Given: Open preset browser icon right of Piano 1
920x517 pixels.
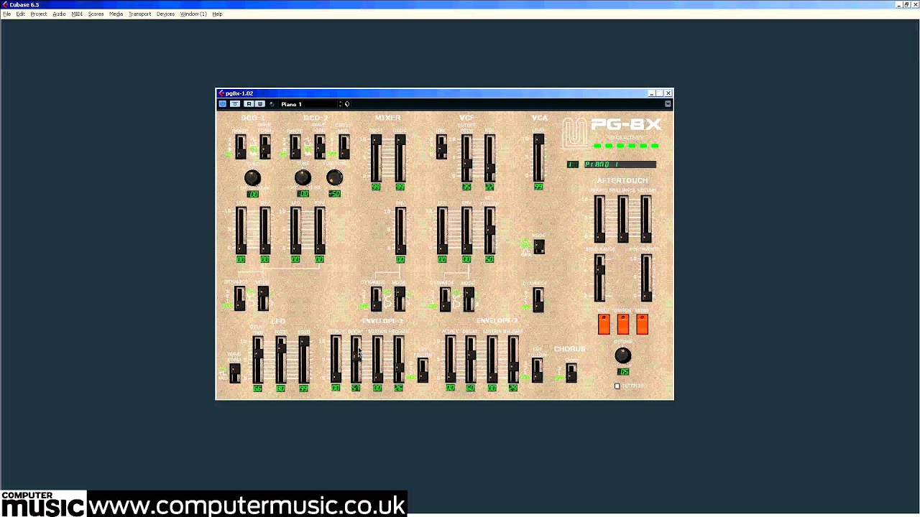Looking at the screenshot, I should pos(347,104).
